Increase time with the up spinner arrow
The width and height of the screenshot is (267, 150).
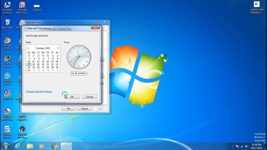[x=86, y=72]
